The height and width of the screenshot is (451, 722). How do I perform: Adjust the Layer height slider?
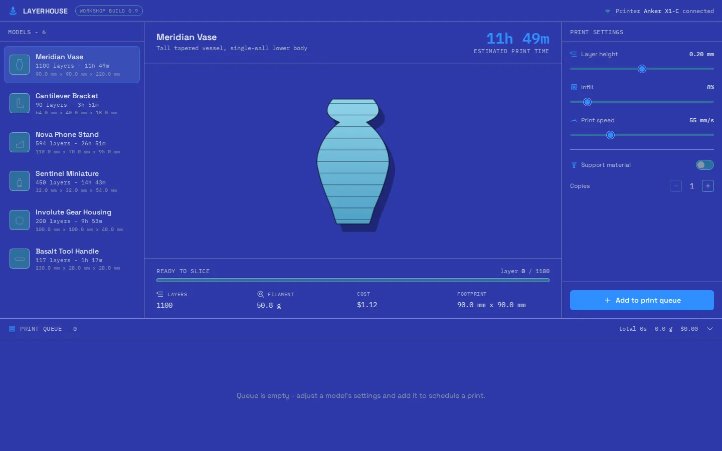(x=642, y=69)
